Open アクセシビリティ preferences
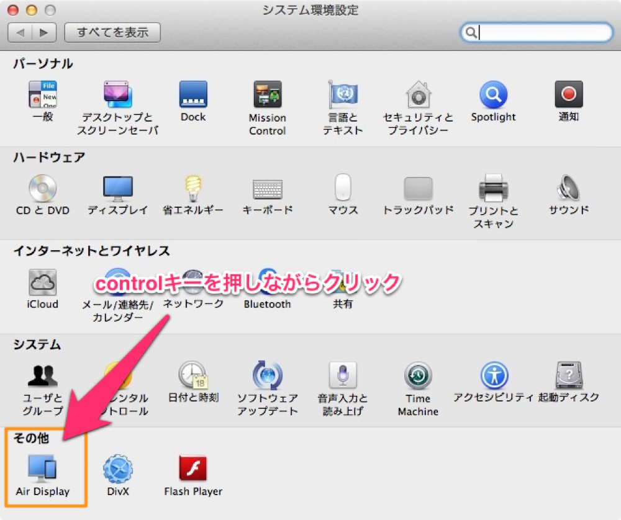Screen dimensions: 621x520 click(x=494, y=375)
